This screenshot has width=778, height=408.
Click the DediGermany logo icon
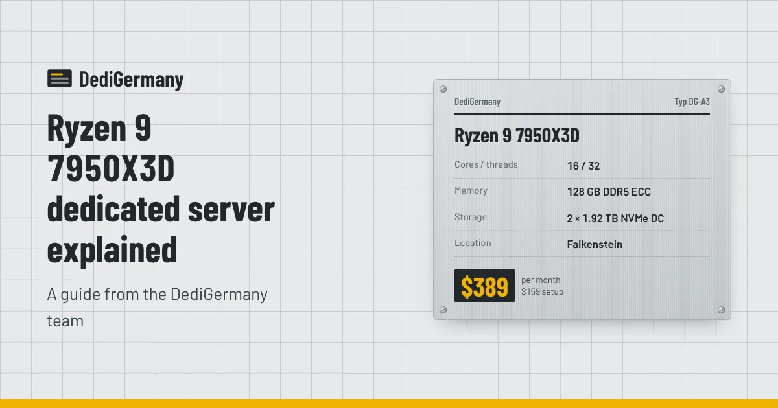60,79
